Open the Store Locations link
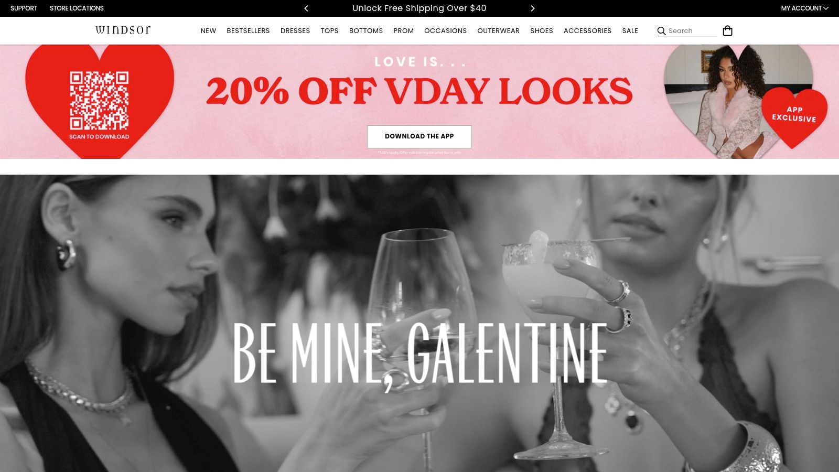The width and height of the screenshot is (839, 472). [x=77, y=8]
